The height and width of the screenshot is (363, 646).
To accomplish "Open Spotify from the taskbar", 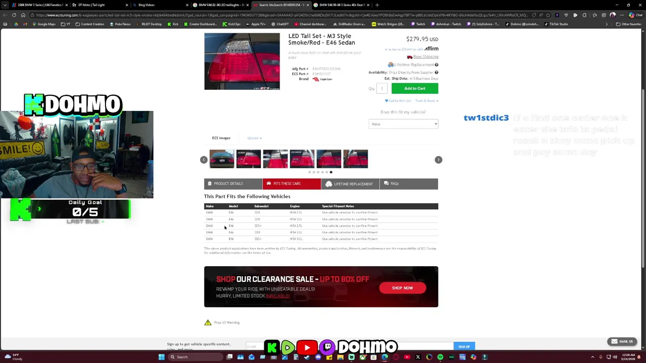I will 440,357.
